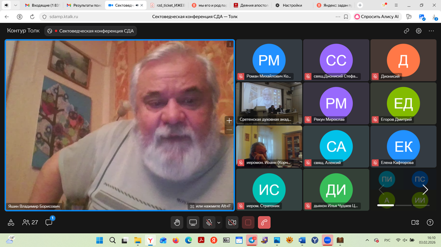Copy the meeting link via chain icon
This screenshot has width=441, height=247.
tap(406, 31)
